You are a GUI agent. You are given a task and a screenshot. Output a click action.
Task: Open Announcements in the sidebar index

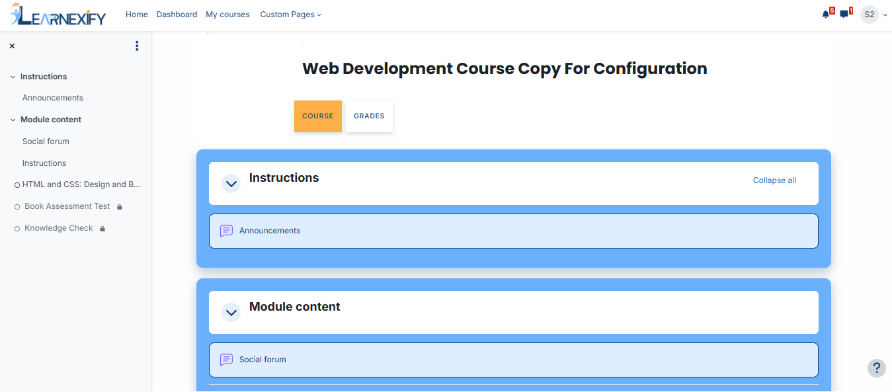(53, 98)
